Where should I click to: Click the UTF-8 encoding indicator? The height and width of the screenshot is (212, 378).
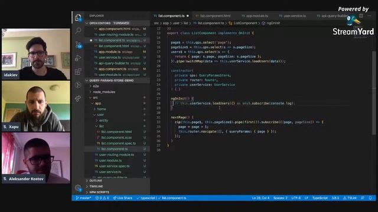pos(296,198)
